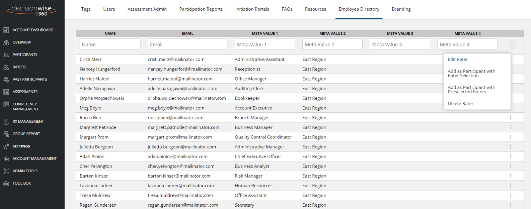Viewport: 531px width, 209px height.
Task: Open the row menu for Barton Kinser
Action: click(x=511, y=176)
